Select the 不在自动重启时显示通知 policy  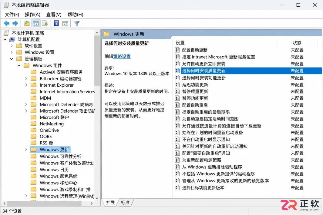206,139
